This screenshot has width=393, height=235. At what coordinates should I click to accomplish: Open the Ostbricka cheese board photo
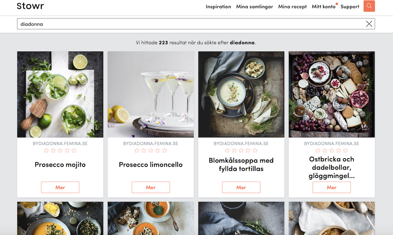[332, 94]
